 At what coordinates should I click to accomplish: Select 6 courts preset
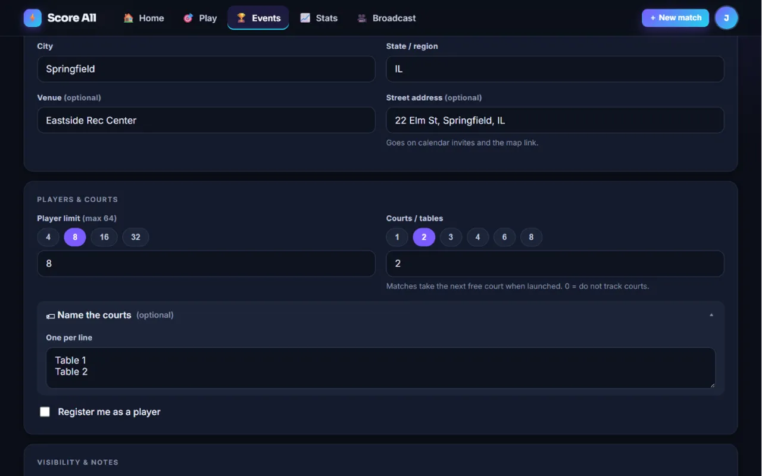pyautogui.click(x=504, y=237)
